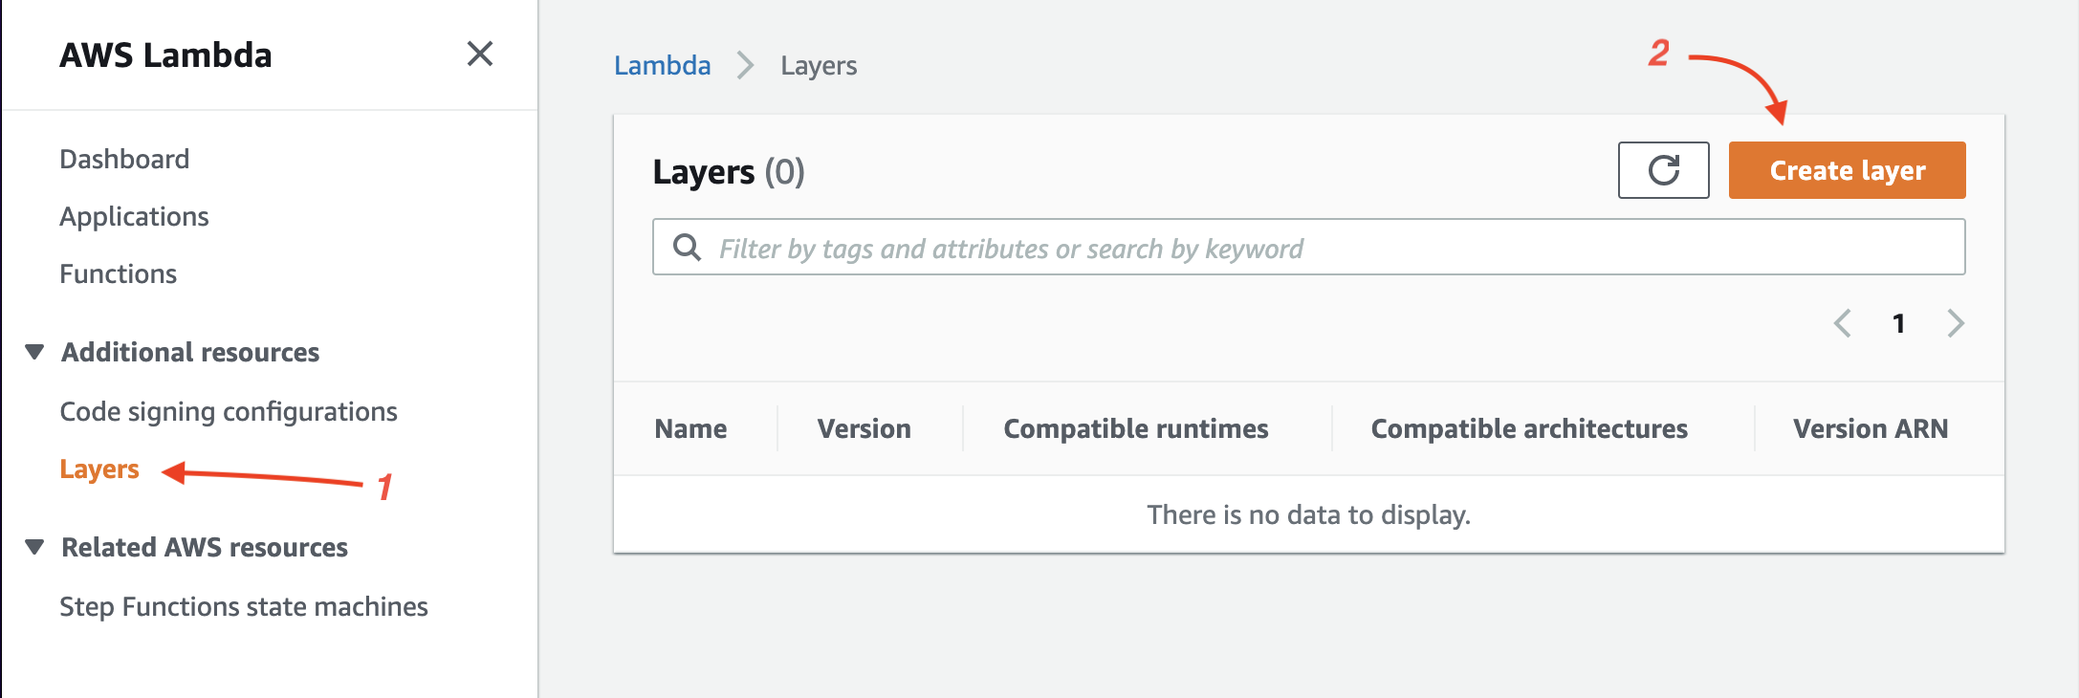Select Layers in the sidebar

tap(99, 469)
